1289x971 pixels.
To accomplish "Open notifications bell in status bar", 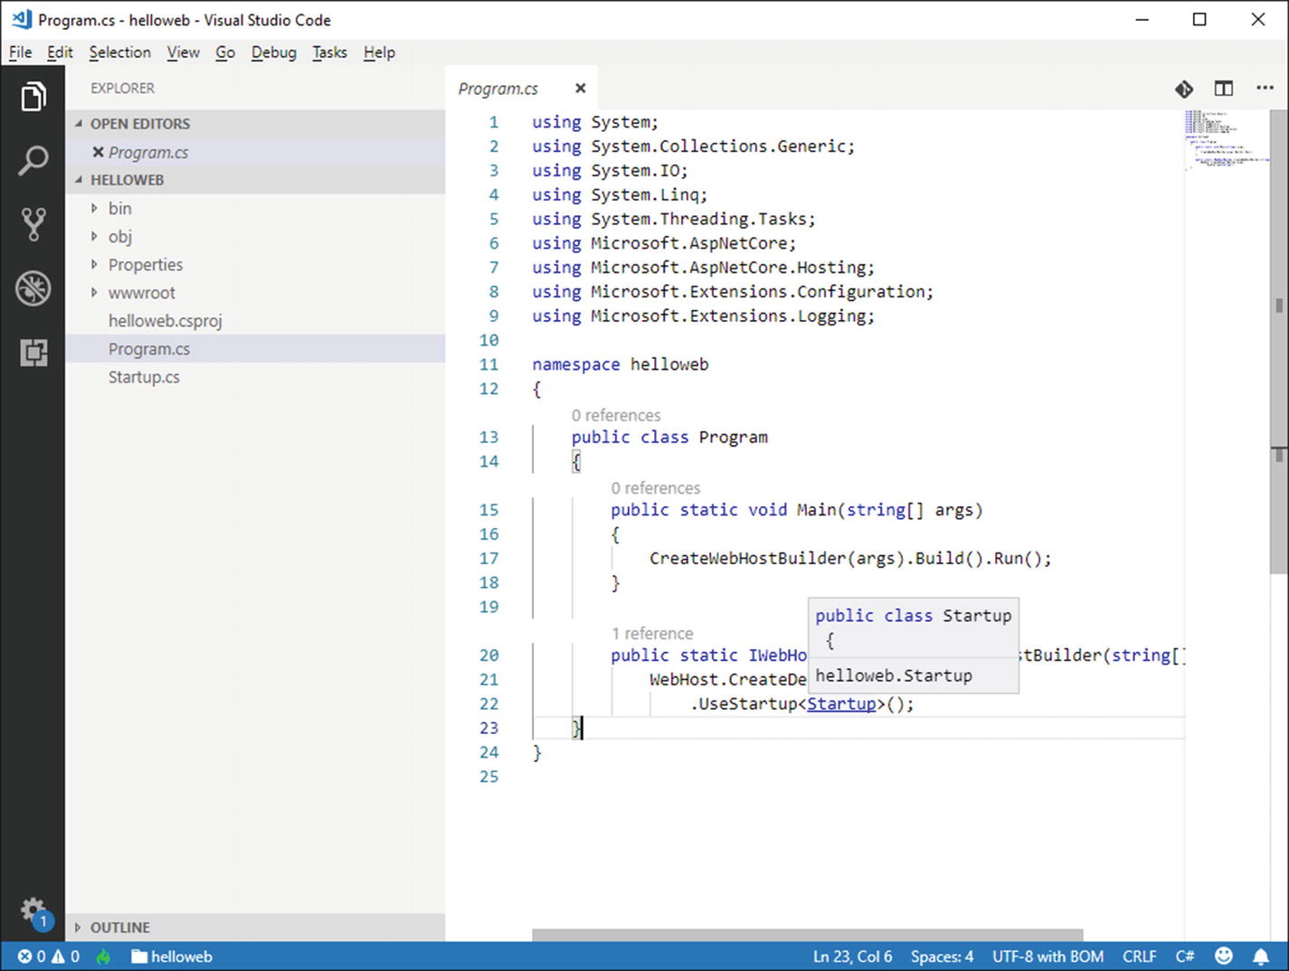I will point(1260,957).
